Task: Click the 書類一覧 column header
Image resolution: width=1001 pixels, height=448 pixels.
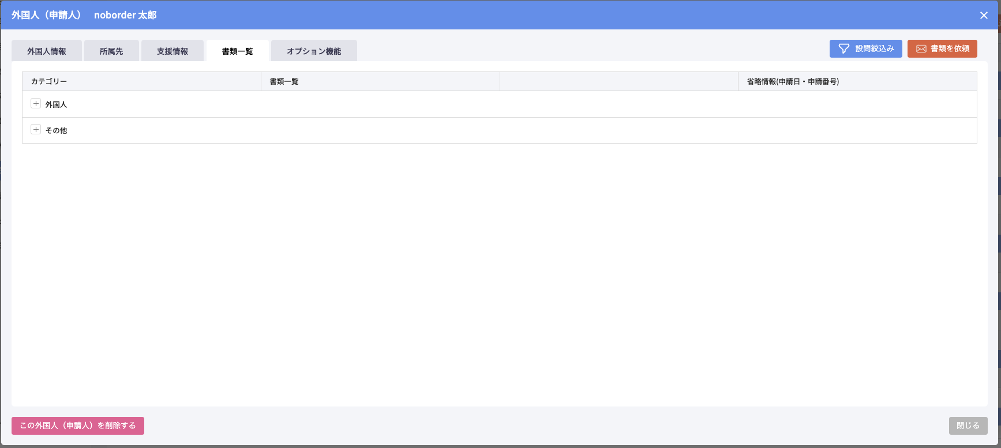Action: pos(284,81)
